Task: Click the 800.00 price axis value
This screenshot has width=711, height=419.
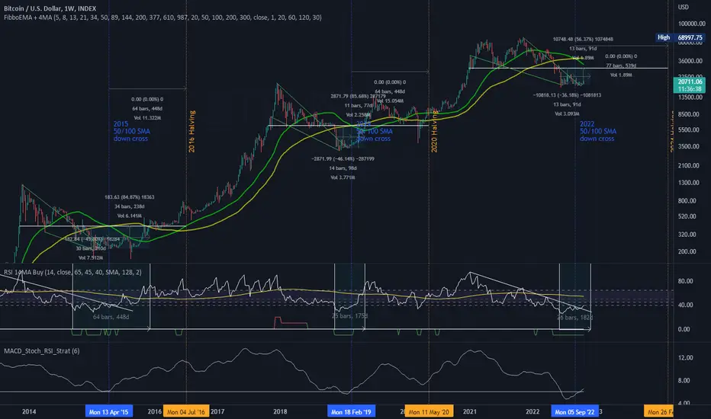Action: click(687, 200)
